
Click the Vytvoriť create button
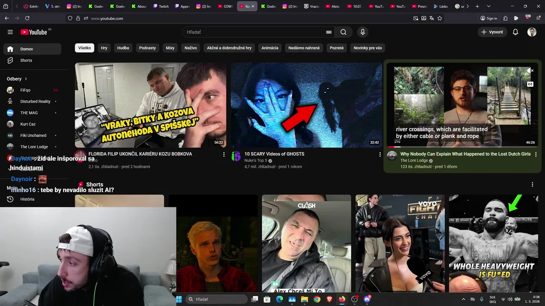[492, 32]
